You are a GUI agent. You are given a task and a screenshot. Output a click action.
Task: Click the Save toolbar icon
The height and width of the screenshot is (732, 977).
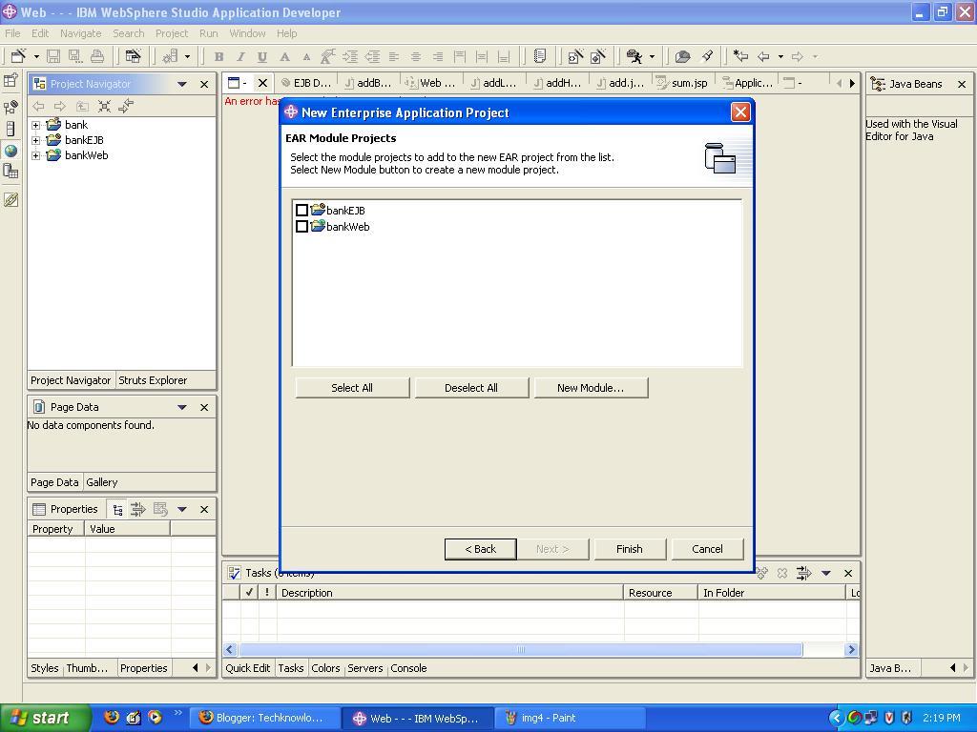(53, 56)
